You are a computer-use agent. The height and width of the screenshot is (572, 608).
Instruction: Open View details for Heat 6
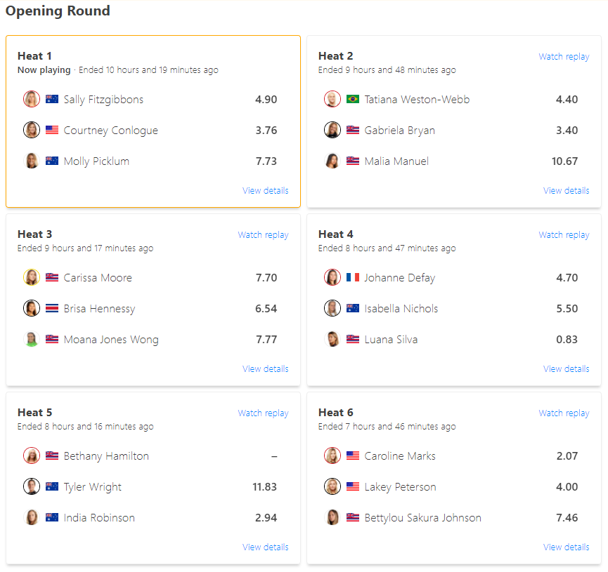(566, 547)
